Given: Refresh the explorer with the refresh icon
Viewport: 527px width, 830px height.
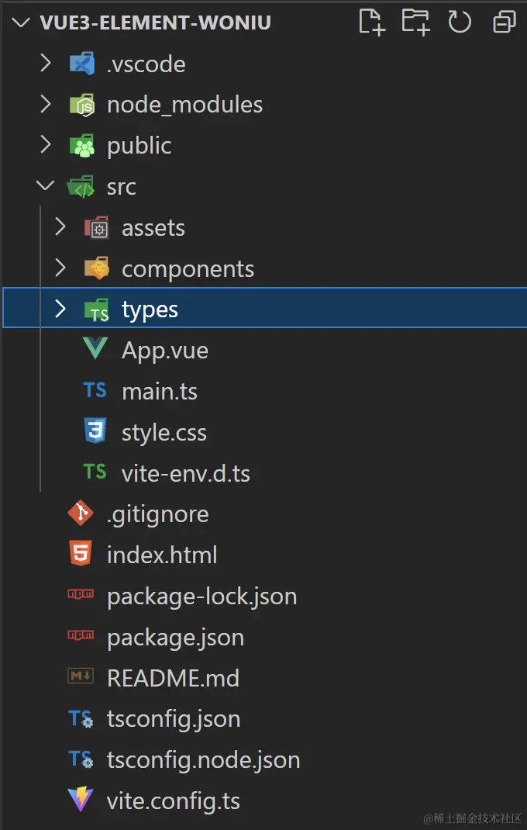Looking at the screenshot, I should point(460,22).
